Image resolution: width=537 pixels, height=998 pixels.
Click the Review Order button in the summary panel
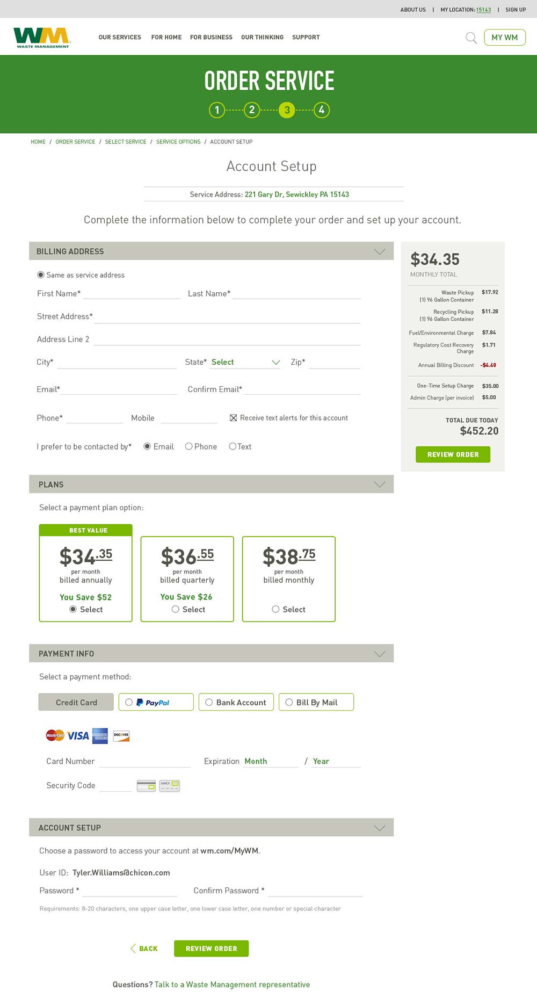click(x=453, y=454)
